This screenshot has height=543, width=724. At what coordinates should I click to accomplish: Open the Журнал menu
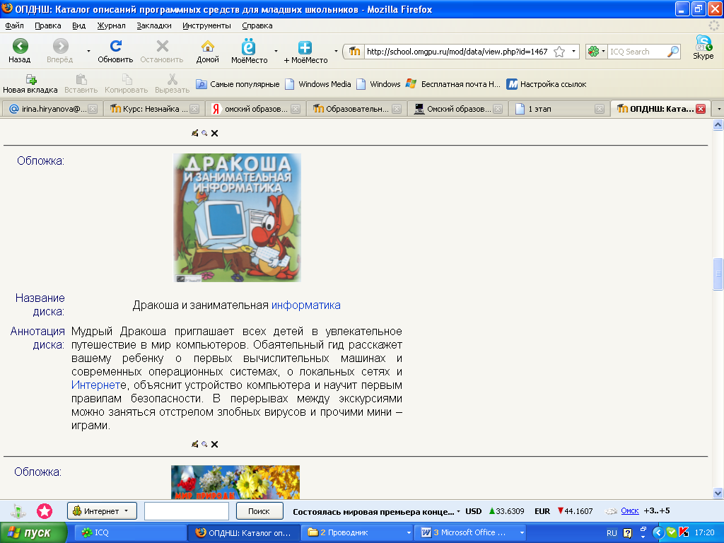click(111, 26)
